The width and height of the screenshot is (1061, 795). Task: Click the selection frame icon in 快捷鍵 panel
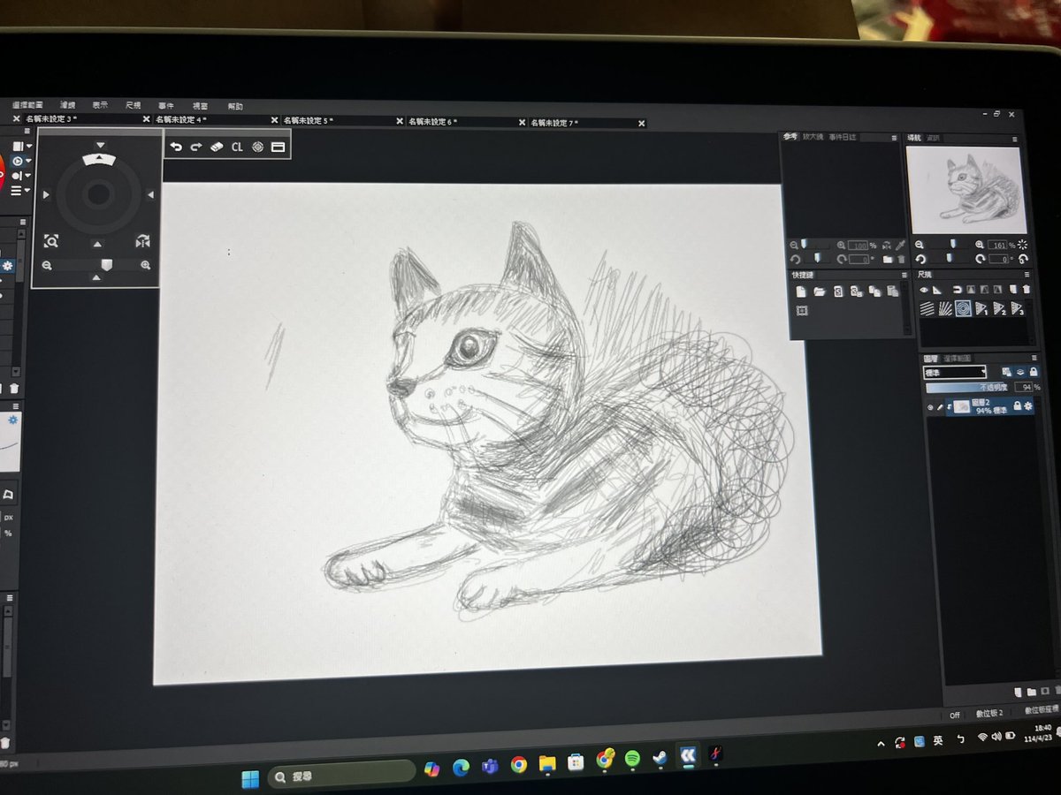tap(802, 311)
